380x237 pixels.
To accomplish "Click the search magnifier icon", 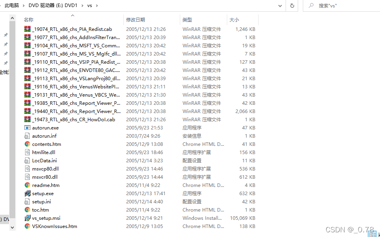I will pos(311,5).
